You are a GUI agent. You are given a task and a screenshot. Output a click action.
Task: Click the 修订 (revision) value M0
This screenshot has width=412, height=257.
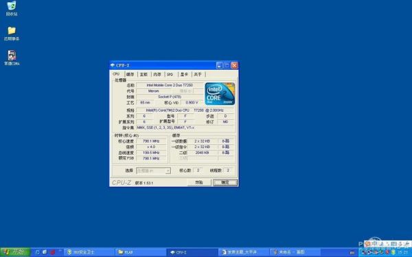225,122
